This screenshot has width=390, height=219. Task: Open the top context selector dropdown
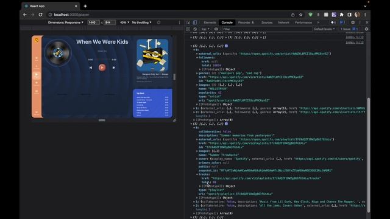pyautogui.click(x=205, y=29)
